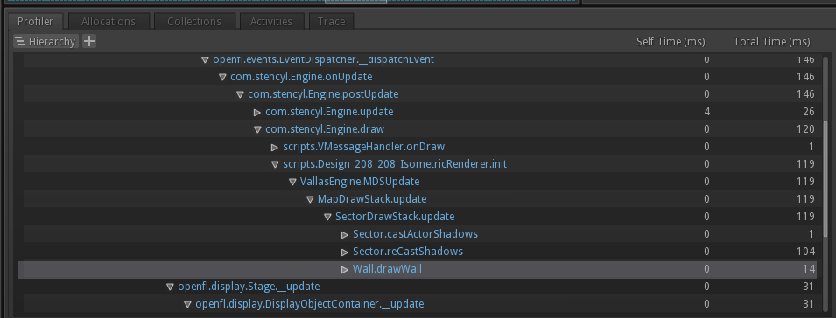The image size is (836, 318).
Task: Collapse SectorDrawStack.update node
Action: point(327,217)
